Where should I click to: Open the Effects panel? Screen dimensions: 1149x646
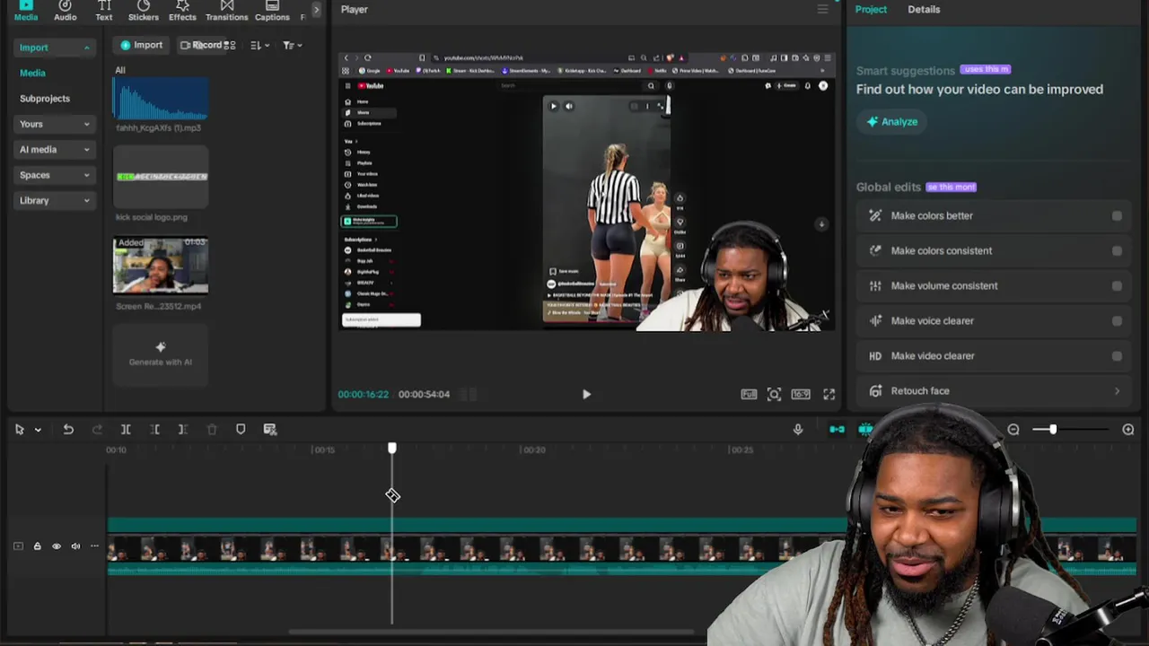tap(182, 12)
